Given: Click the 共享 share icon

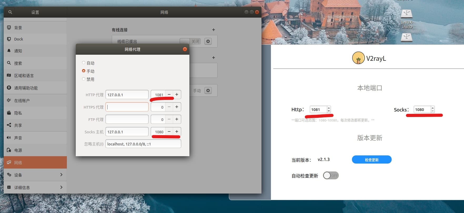Looking at the screenshot, I should pos(9,125).
